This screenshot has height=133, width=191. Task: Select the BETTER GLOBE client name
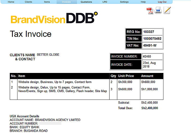[48, 55]
